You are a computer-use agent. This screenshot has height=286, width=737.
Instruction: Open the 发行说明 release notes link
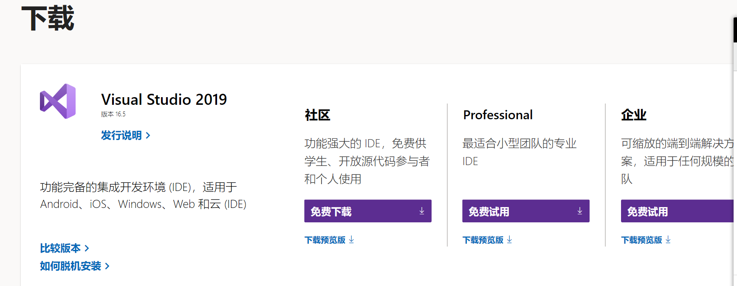coord(125,135)
